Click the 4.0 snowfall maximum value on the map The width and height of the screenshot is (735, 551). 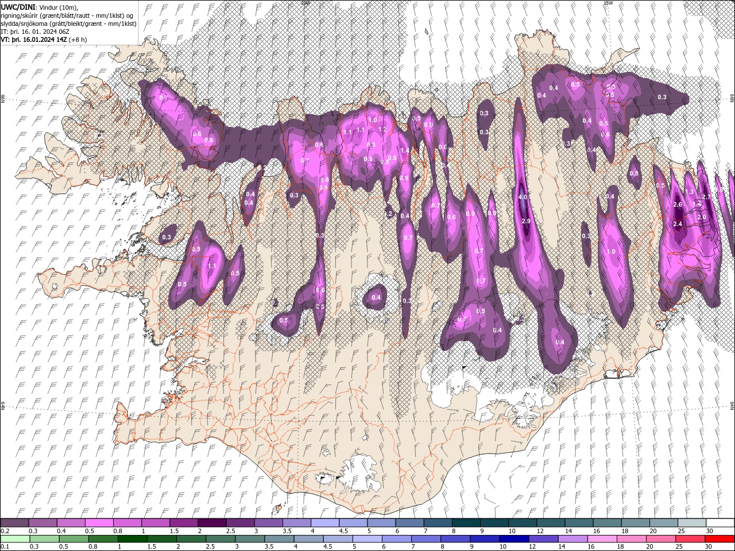click(523, 197)
